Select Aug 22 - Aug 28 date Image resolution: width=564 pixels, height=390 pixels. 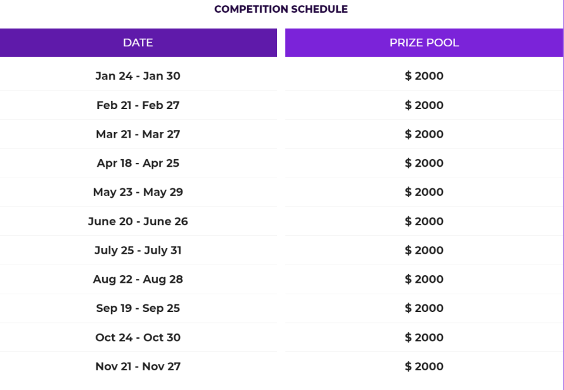click(138, 279)
